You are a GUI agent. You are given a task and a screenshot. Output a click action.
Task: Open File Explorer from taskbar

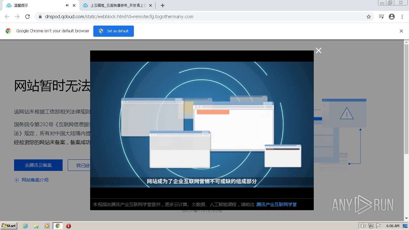pos(36,226)
